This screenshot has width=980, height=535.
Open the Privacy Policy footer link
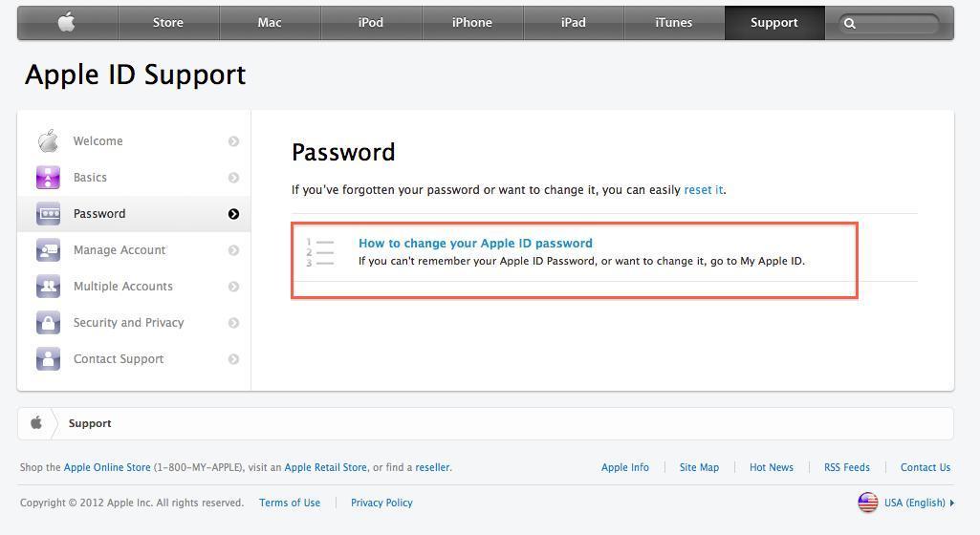click(381, 503)
